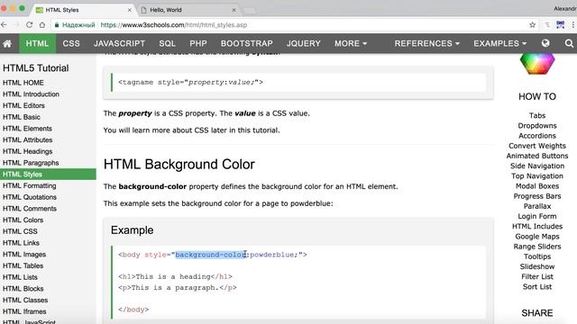The width and height of the screenshot is (577, 324).
Task: Click the address bar URL
Action: tap(174, 25)
